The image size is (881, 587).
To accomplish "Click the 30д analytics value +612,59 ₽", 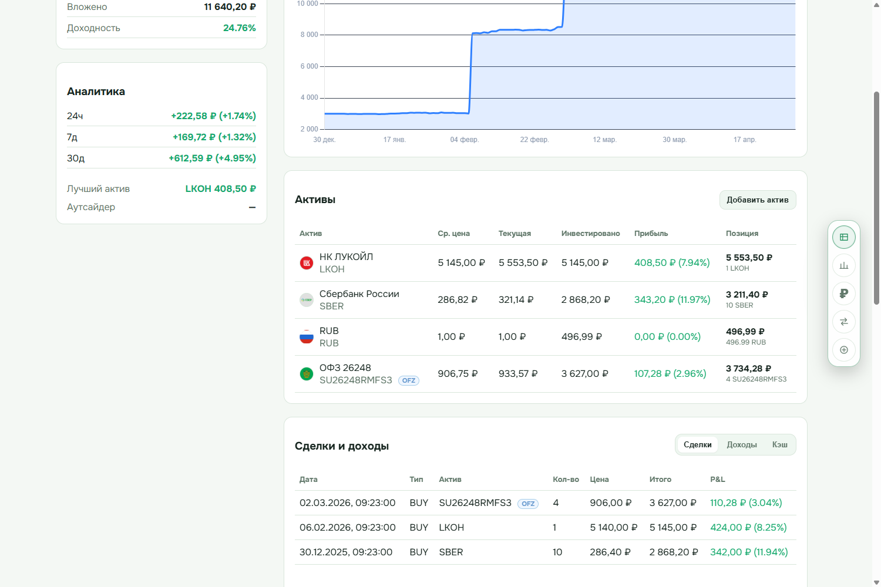I will pyautogui.click(x=212, y=158).
